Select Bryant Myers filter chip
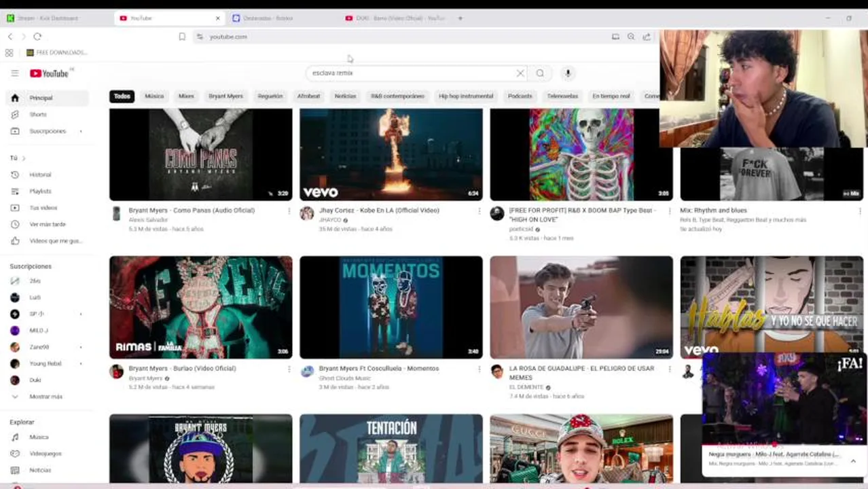This screenshot has width=868, height=489. point(225,96)
